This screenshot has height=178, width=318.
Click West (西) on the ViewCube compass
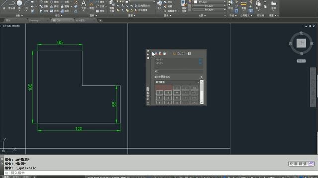click(291, 43)
